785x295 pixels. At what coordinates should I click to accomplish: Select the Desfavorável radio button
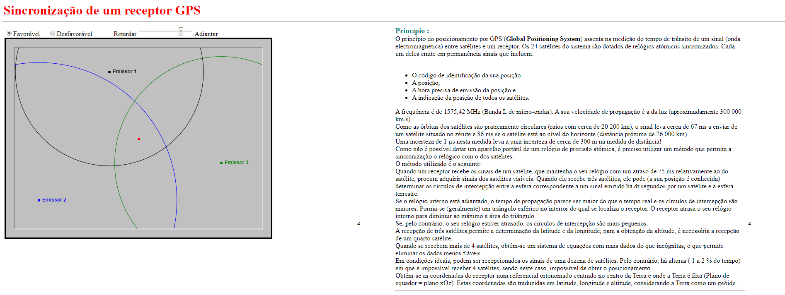(53, 34)
